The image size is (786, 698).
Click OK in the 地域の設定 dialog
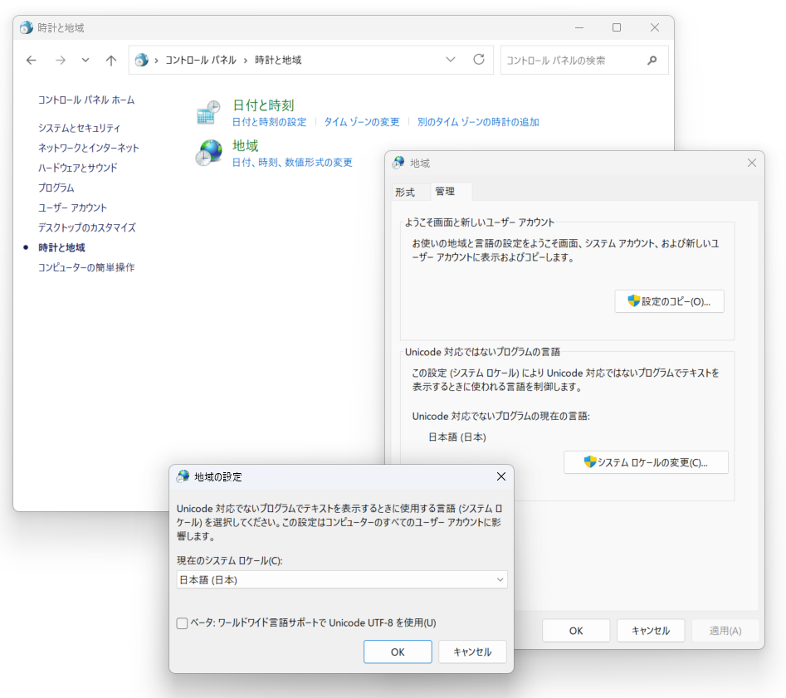397,652
